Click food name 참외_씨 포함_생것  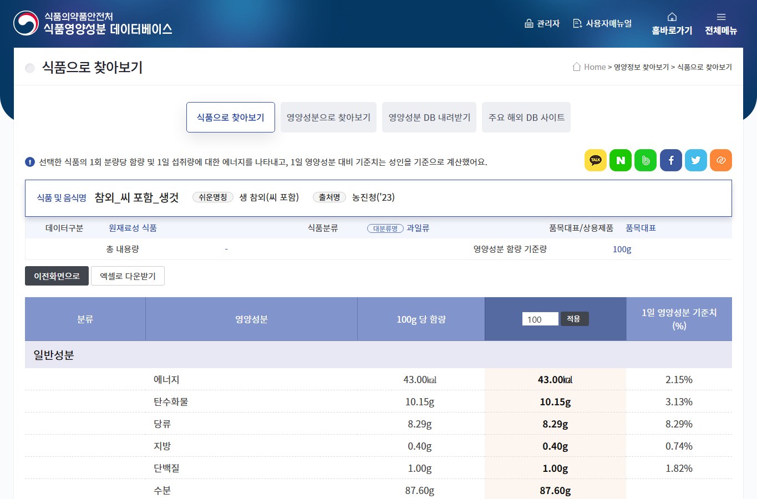(x=136, y=197)
